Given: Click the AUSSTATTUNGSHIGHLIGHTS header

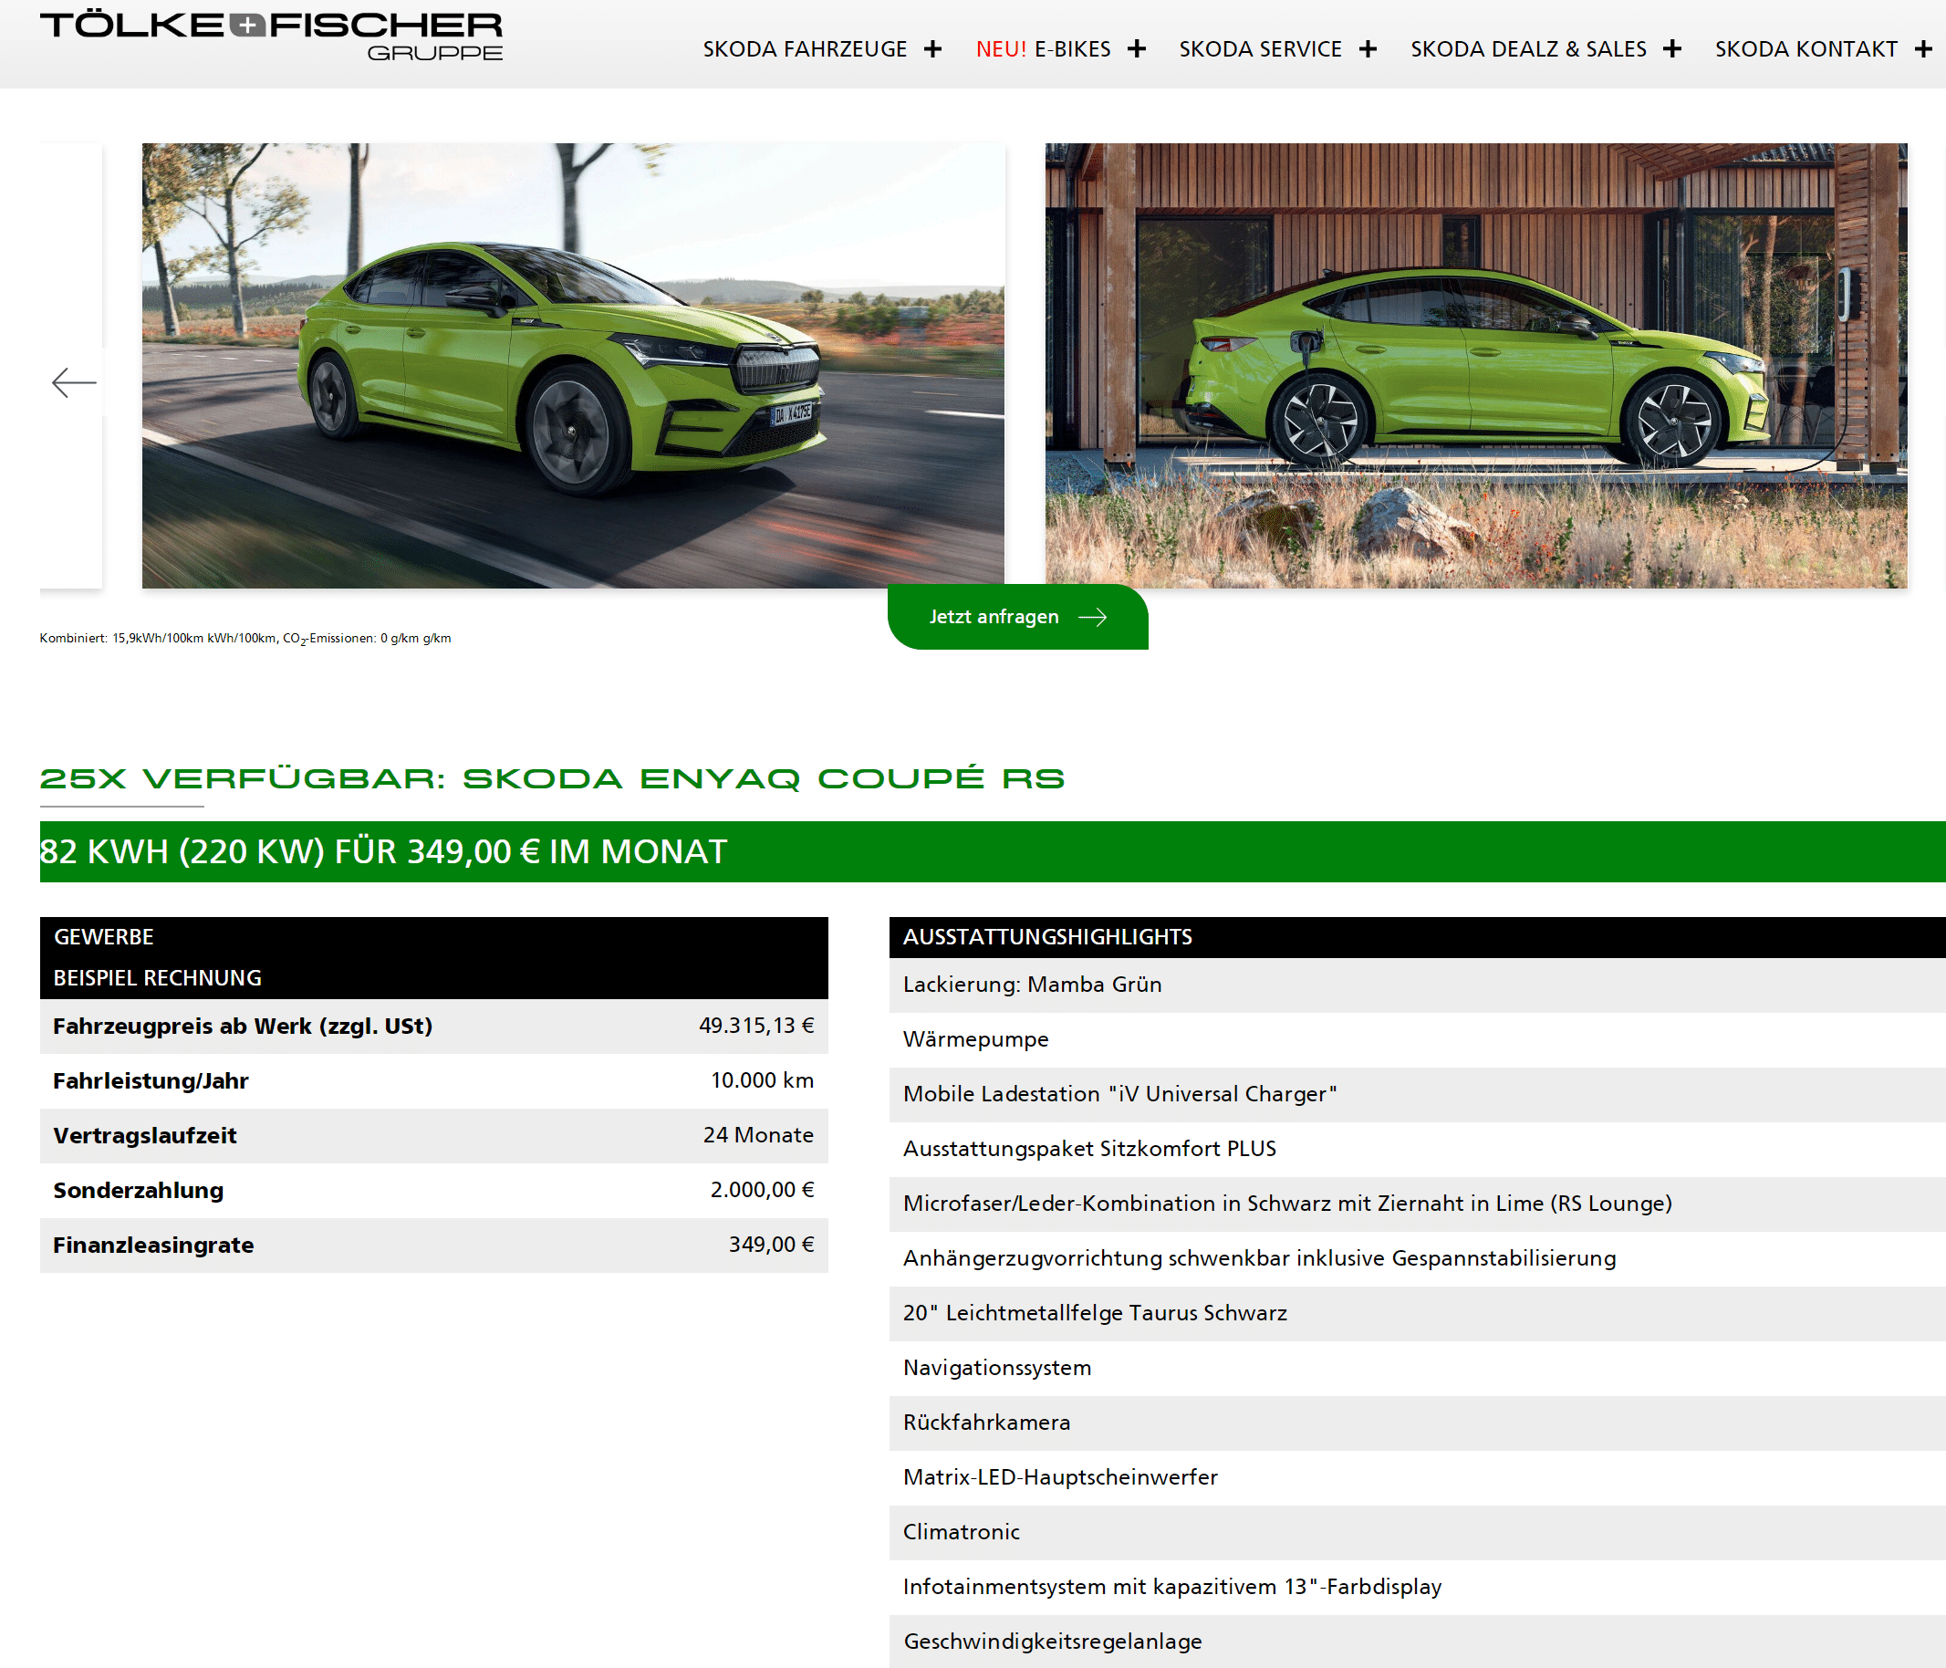Looking at the screenshot, I should pyautogui.click(x=1417, y=937).
